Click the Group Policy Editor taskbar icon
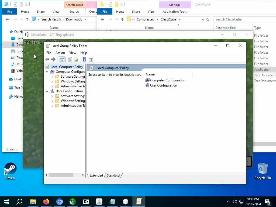The height and width of the screenshot is (207, 276). [139, 202]
